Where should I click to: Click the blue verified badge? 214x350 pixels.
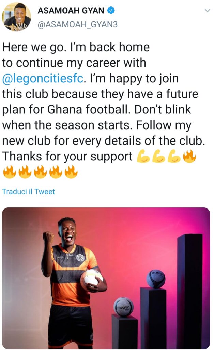(111, 11)
